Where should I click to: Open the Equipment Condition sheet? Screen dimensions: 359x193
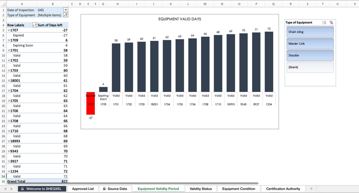pyautogui.click(x=239, y=189)
